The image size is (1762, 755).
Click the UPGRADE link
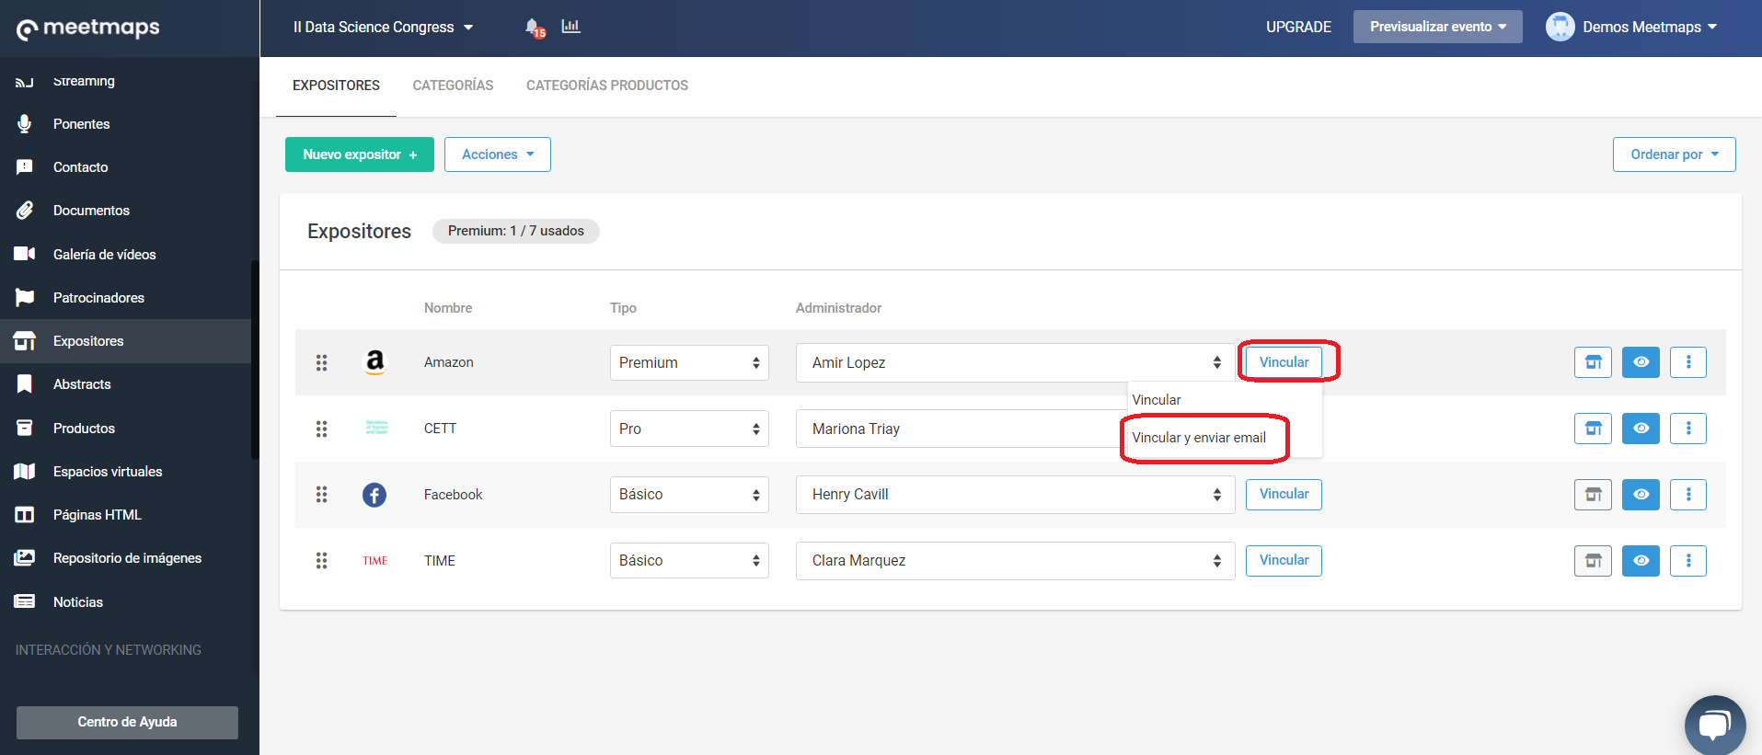1298,27
